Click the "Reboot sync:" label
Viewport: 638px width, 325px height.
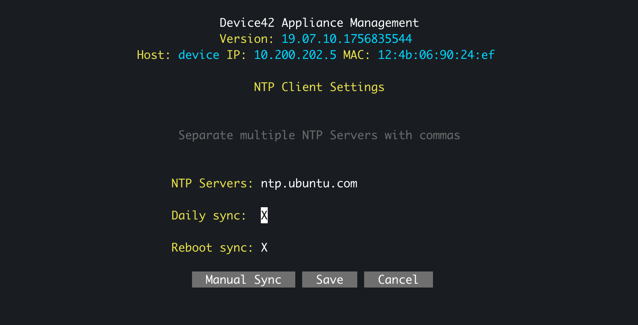click(212, 248)
